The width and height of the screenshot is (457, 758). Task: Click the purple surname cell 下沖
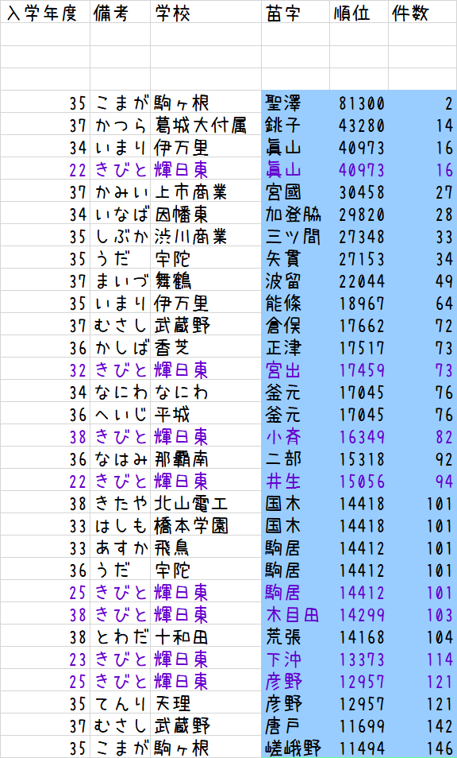[296, 658]
